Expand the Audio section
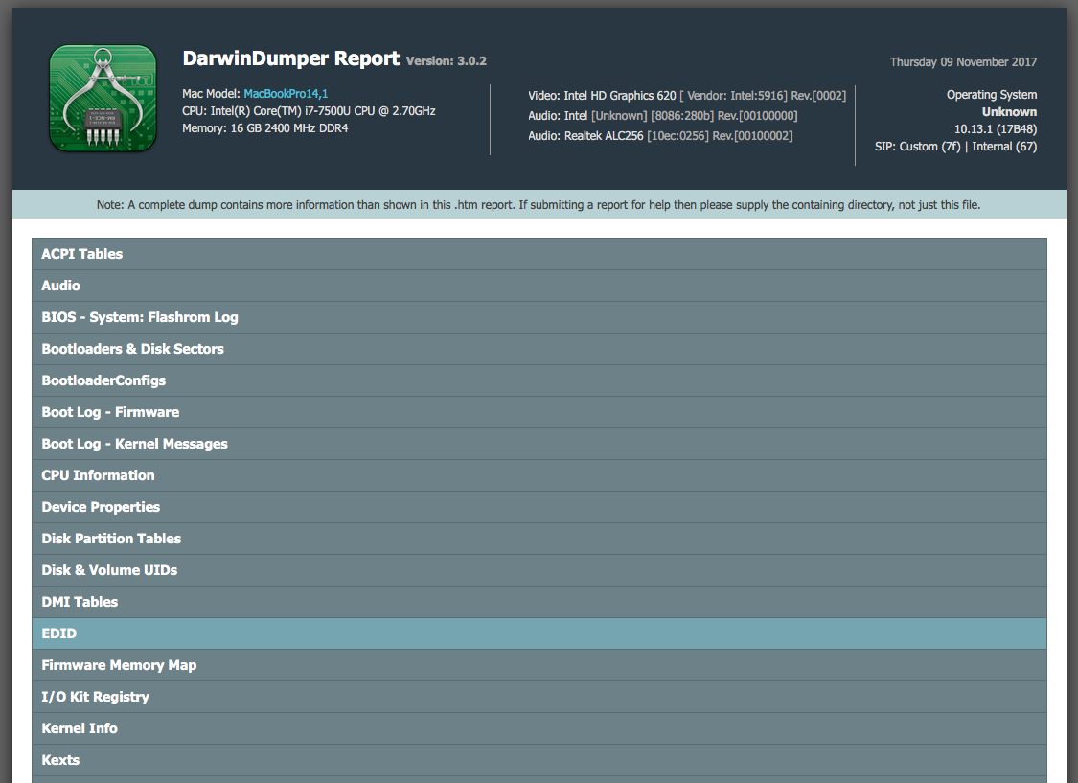 click(61, 286)
